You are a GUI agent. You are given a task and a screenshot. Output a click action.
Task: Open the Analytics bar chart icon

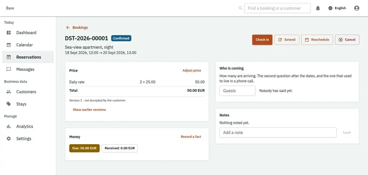point(9,126)
